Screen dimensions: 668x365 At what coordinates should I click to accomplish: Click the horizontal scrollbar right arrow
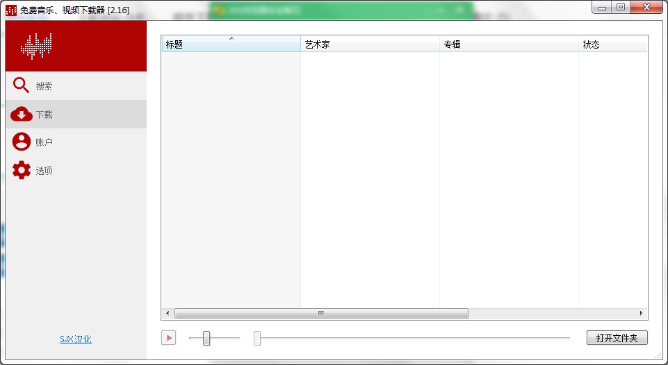click(641, 313)
